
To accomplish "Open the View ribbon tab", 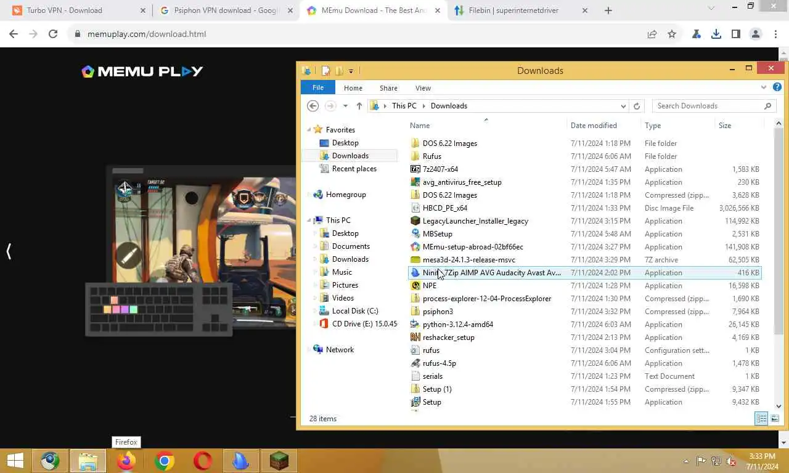I will pos(423,88).
